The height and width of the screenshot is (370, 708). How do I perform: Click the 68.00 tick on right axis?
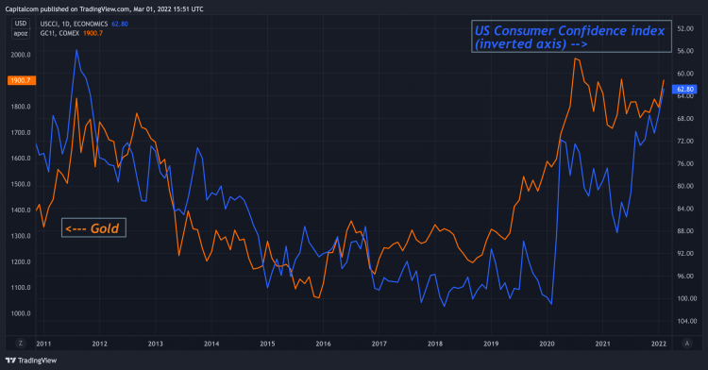(x=685, y=119)
